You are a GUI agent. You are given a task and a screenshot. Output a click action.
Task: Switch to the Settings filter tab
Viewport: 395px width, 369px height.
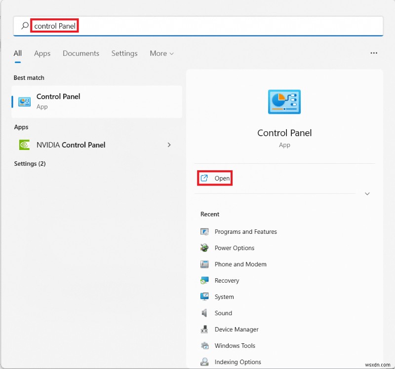point(124,53)
